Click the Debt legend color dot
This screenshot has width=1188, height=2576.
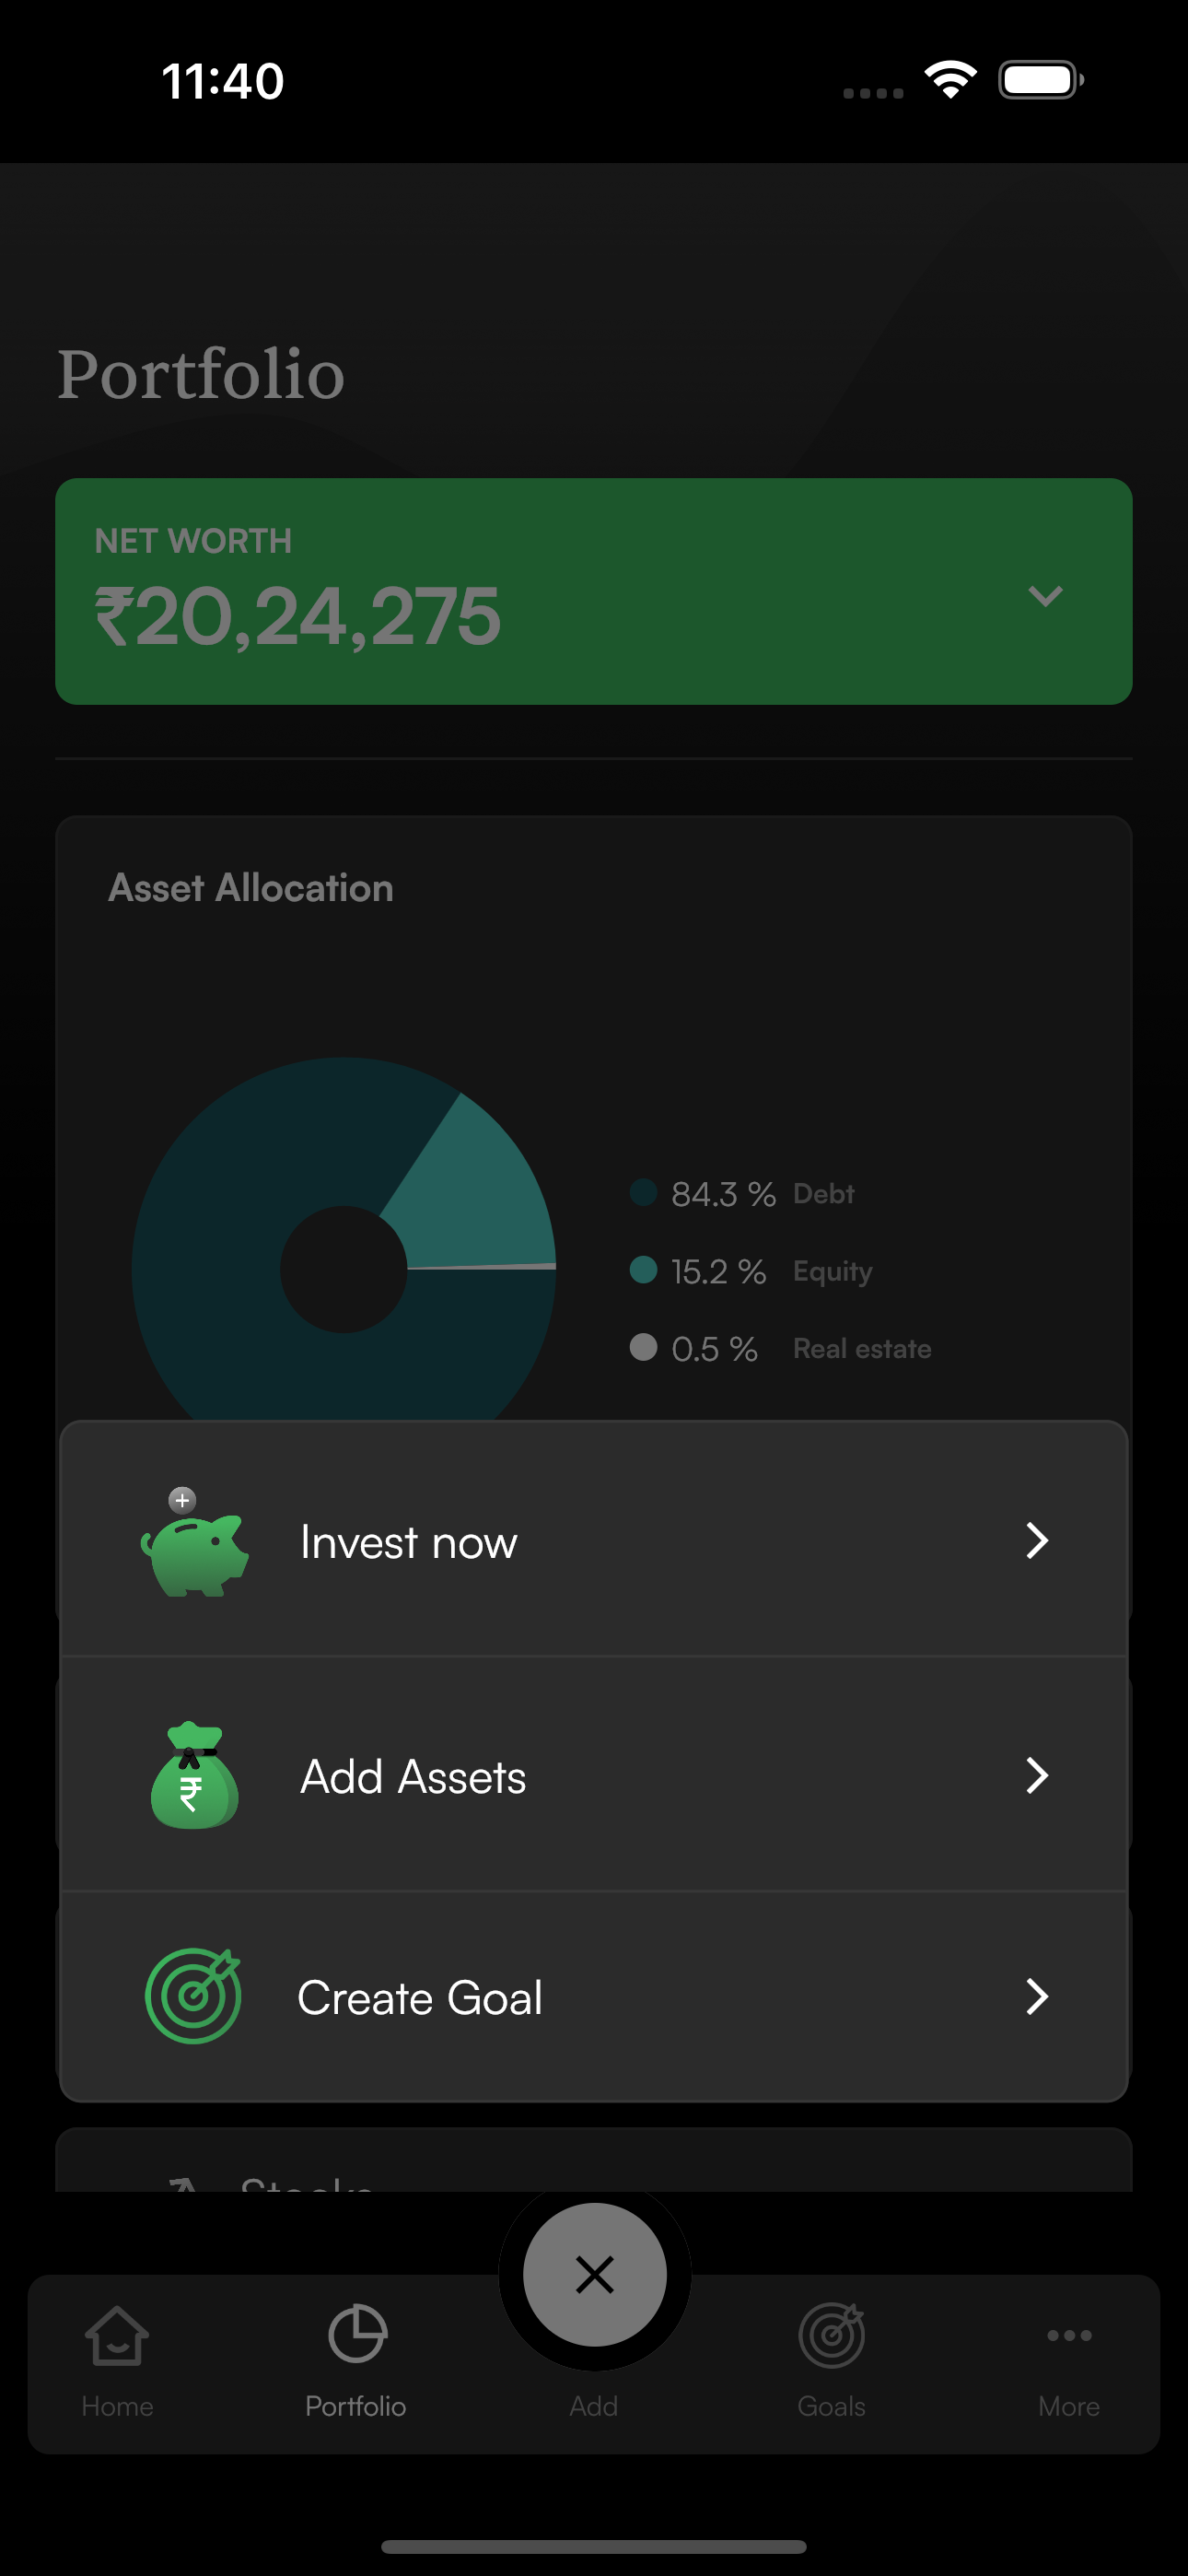coord(643,1193)
